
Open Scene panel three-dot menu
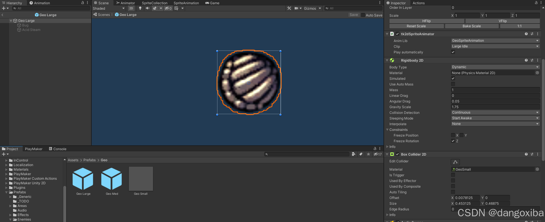(380, 3)
